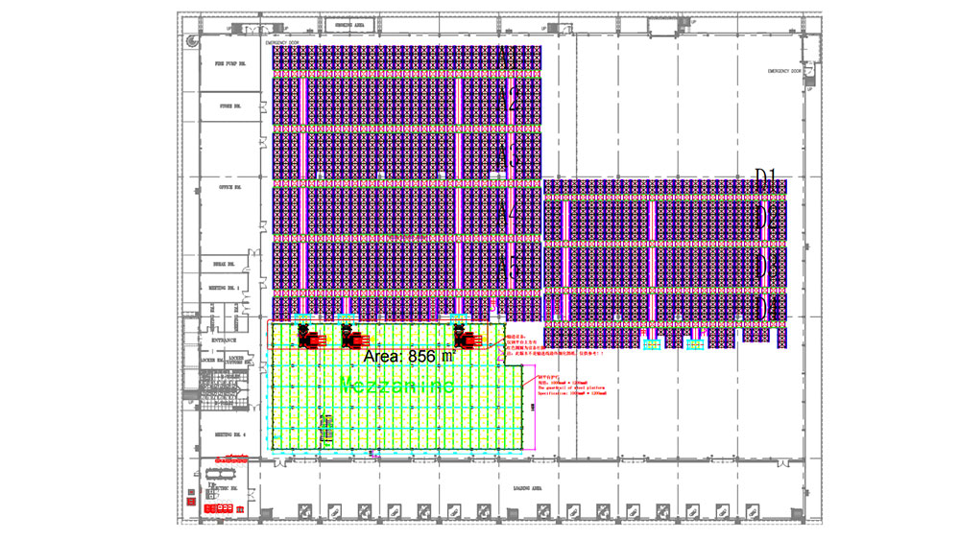Select the middle red forklift symbol

pyautogui.click(x=354, y=337)
